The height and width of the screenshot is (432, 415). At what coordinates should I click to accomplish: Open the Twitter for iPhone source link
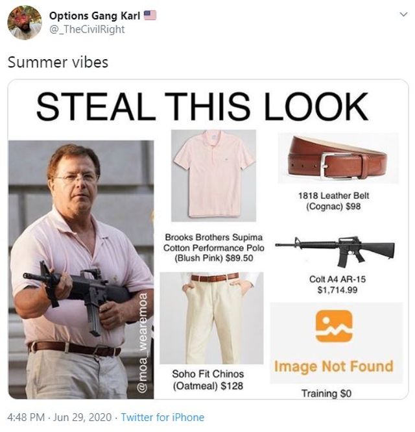(x=163, y=417)
